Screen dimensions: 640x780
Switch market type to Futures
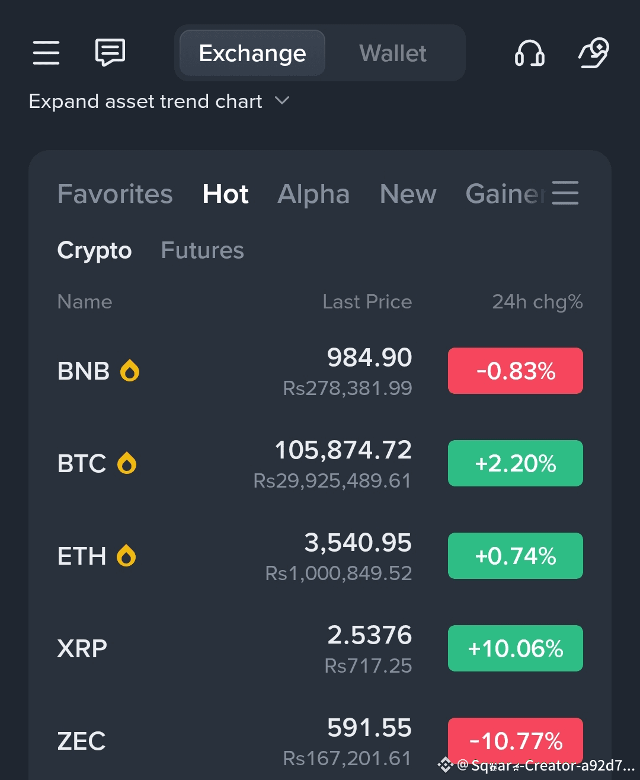202,250
